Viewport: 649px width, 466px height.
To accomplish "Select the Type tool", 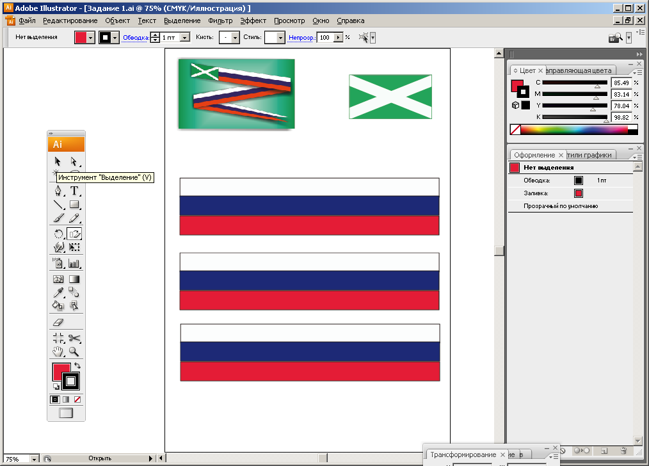I will coord(74,190).
